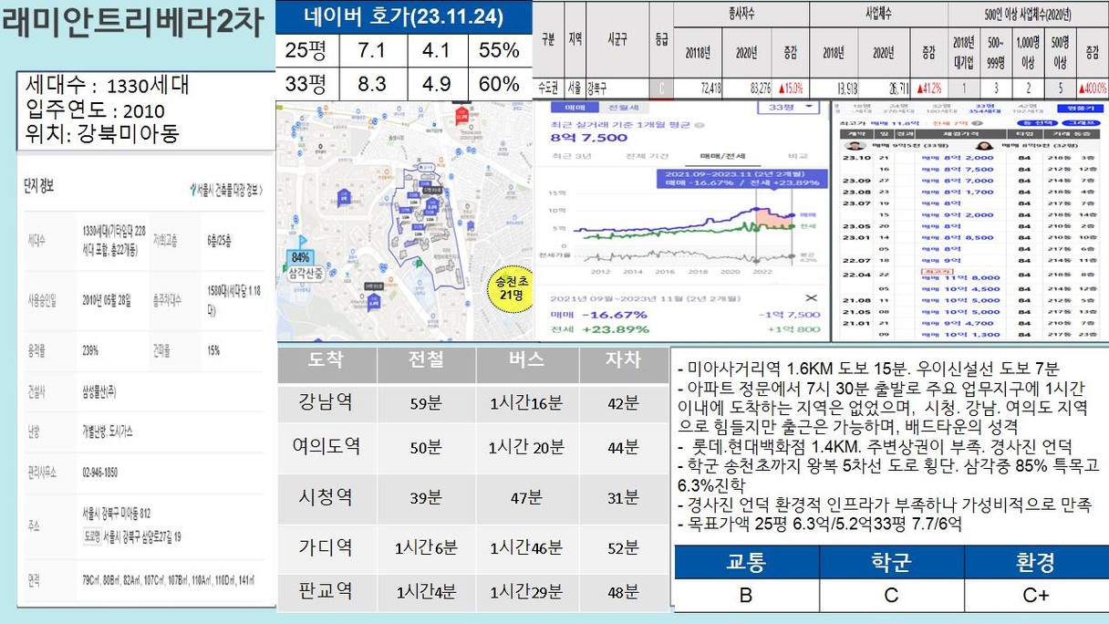Click the 가디역 row in the commute table

[472, 548]
